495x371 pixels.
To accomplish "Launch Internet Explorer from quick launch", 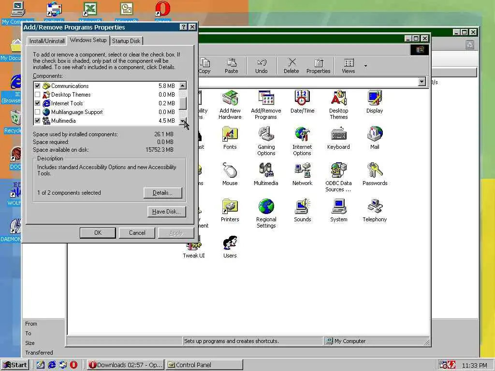I will 52,365.
